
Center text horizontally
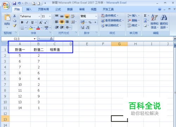click(x=62, y=22)
